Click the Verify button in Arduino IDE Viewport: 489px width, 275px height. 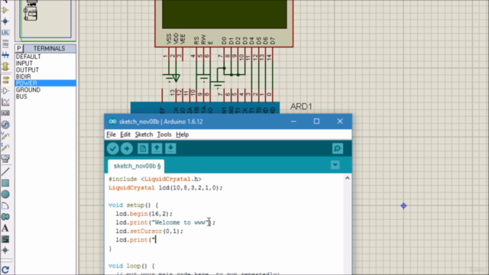(113, 148)
